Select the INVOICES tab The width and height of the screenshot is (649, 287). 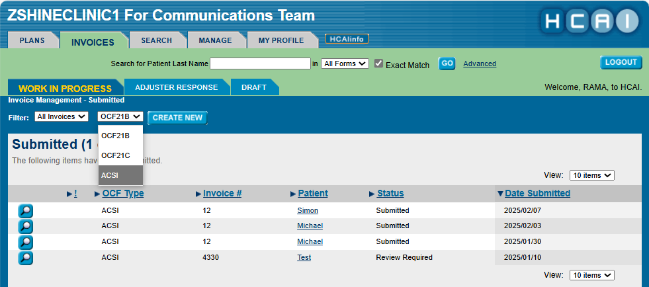point(93,42)
